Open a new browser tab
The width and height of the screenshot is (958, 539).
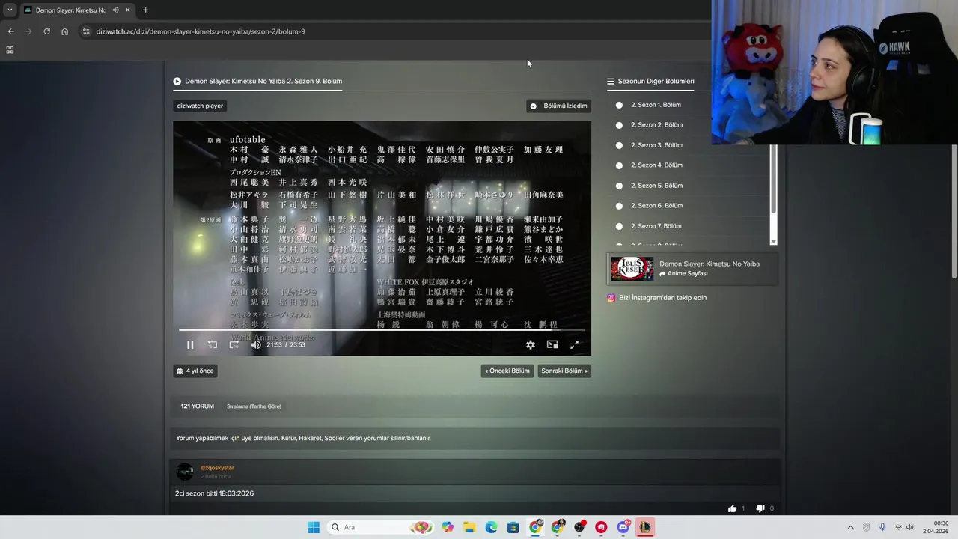145,10
